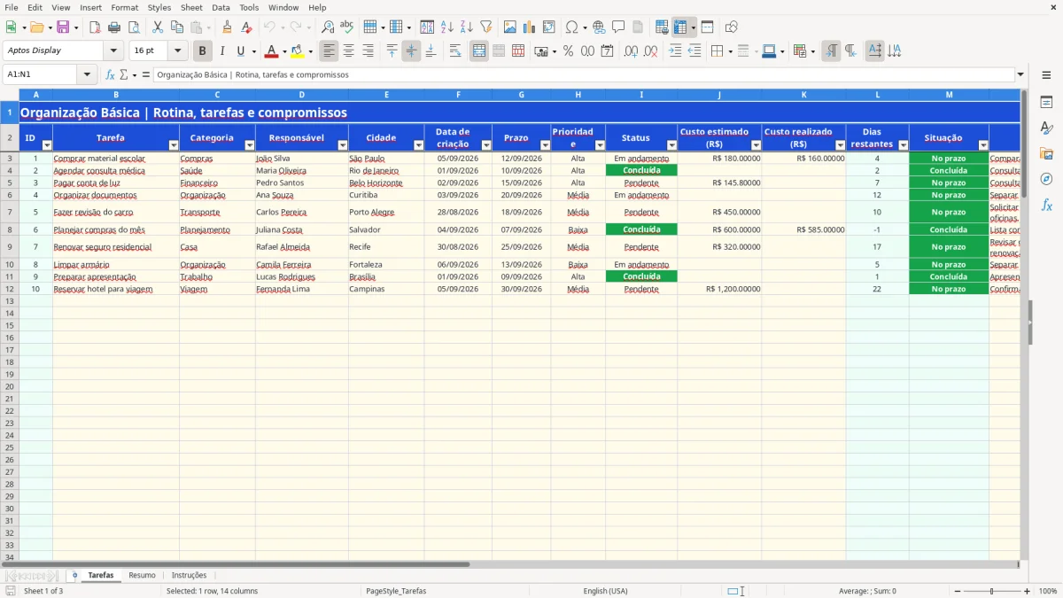Apply the red Font Color swatch

(271, 51)
